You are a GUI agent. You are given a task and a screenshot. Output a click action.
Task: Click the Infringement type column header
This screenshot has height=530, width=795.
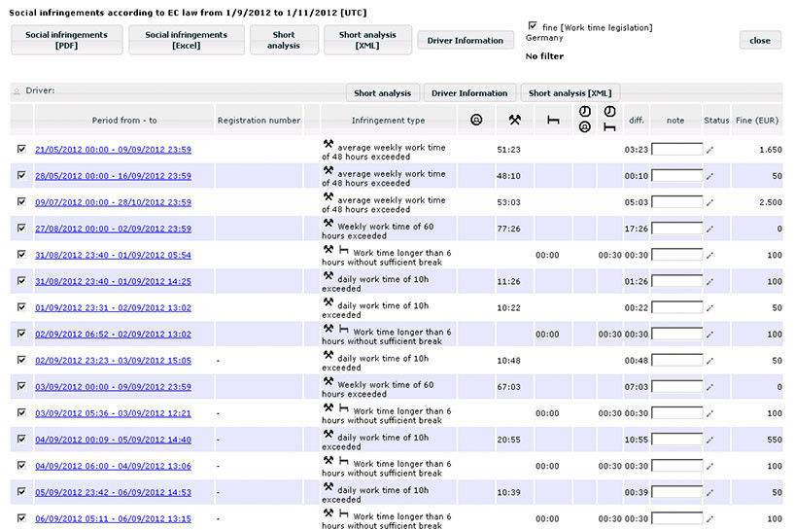[x=389, y=121]
